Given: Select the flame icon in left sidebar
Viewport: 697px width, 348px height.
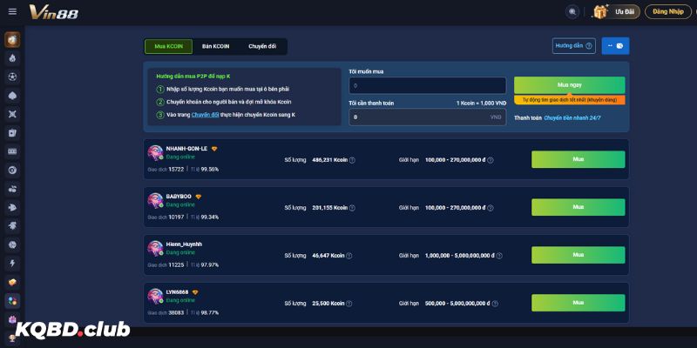Looking at the screenshot, I should tap(12, 57).
